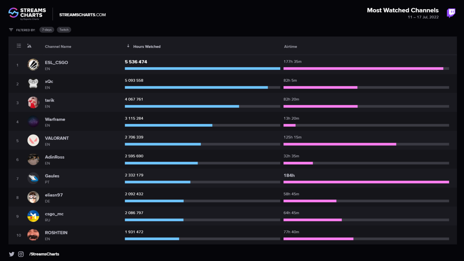464x261 pixels.
Task: Open the filter icon next to FILTERED BY
Action: (x=11, y=30)
